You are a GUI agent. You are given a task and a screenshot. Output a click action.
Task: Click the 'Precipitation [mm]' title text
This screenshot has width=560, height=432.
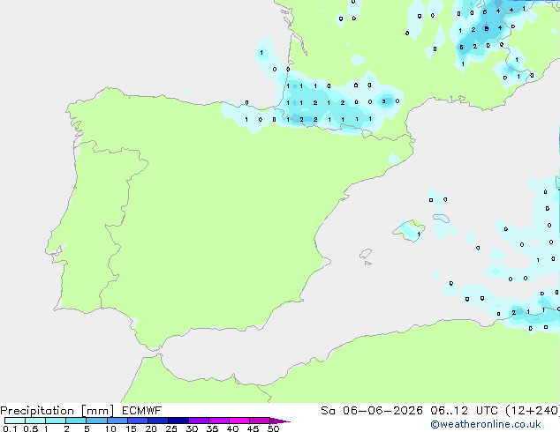tap(57, 411)
